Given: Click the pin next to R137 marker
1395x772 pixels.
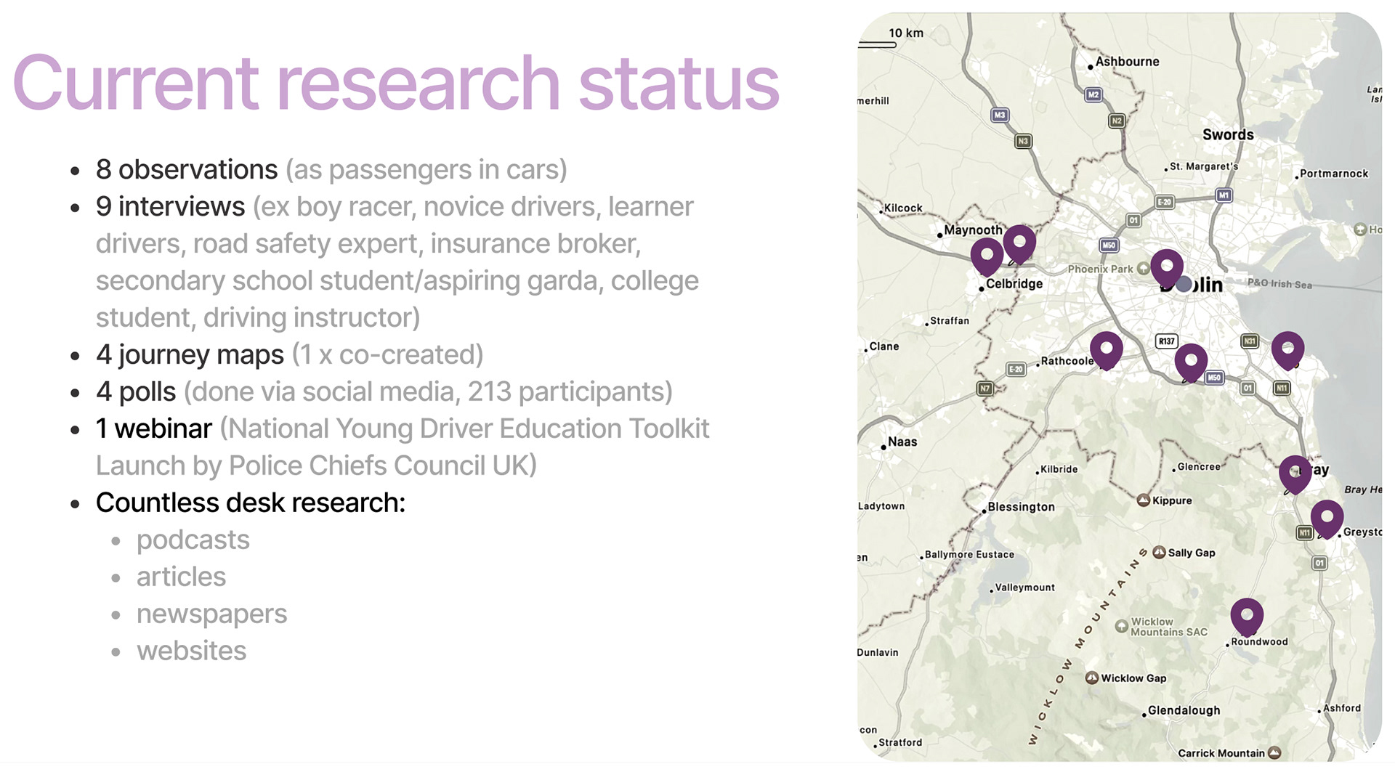Looking at the screenshot, I should click(x=1191, y=363).
